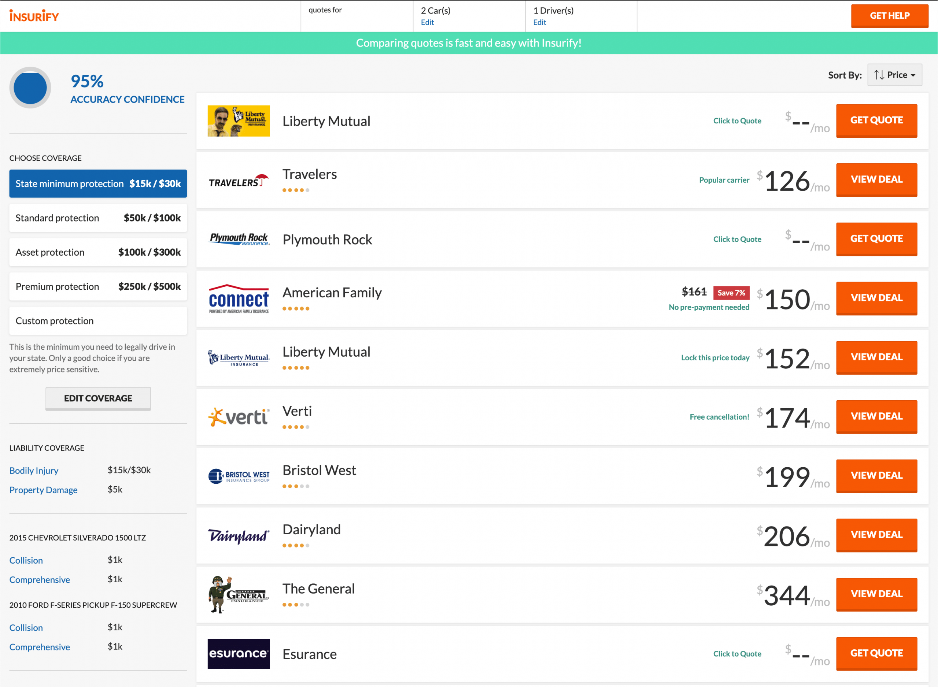Click the American Family Connect logo icon
The width and height of the screenshot is (938, 687).
click(238, 297)
